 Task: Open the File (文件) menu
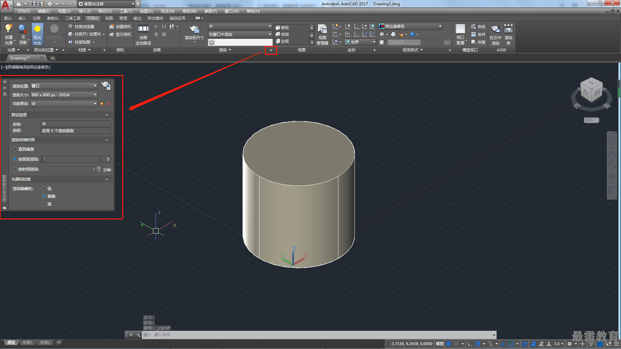(24, 11)
